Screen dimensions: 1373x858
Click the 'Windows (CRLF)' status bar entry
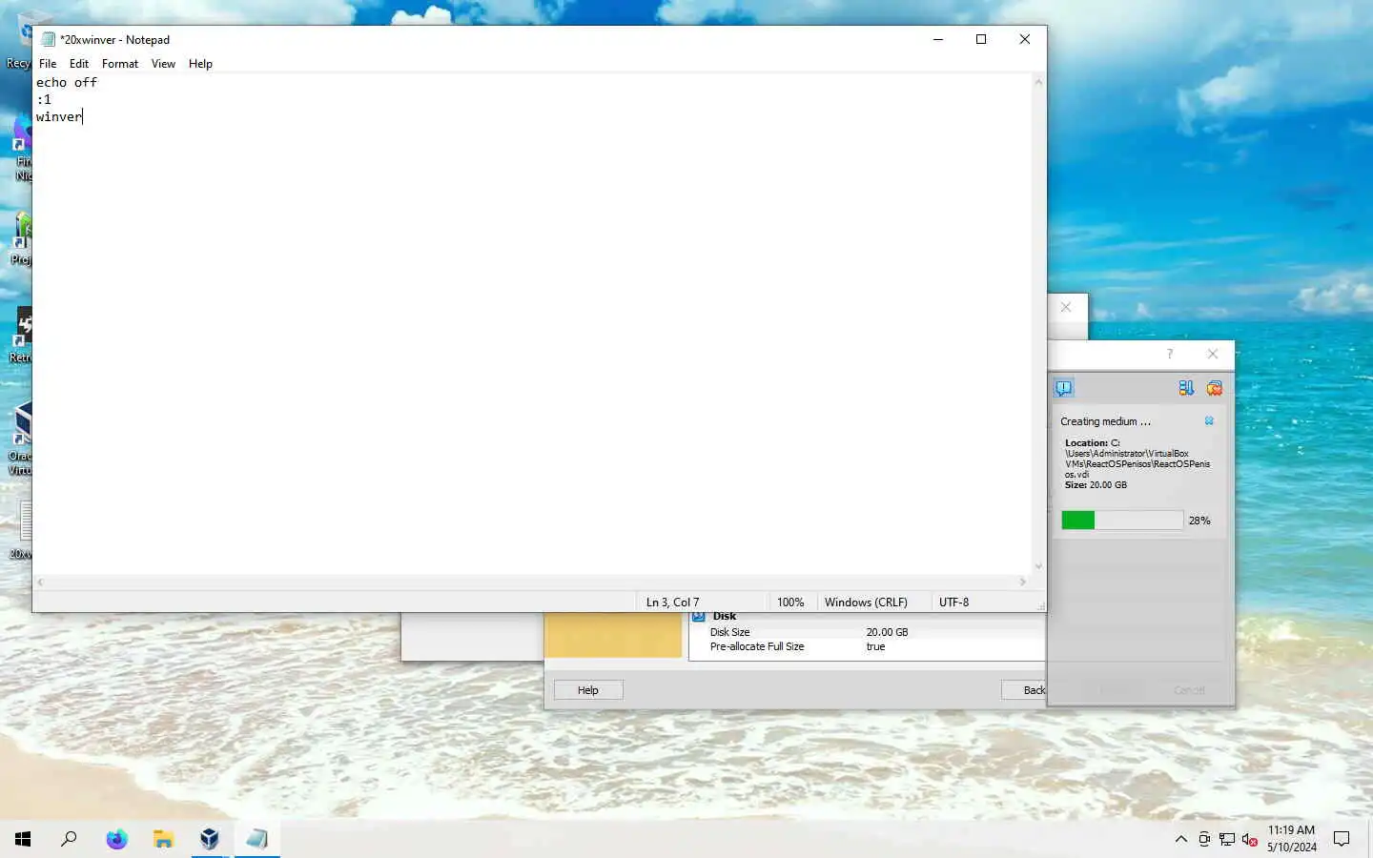(x=866, y=603)
